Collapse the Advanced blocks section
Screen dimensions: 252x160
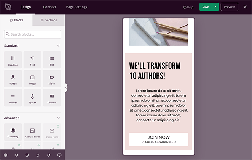click(58, 118)
